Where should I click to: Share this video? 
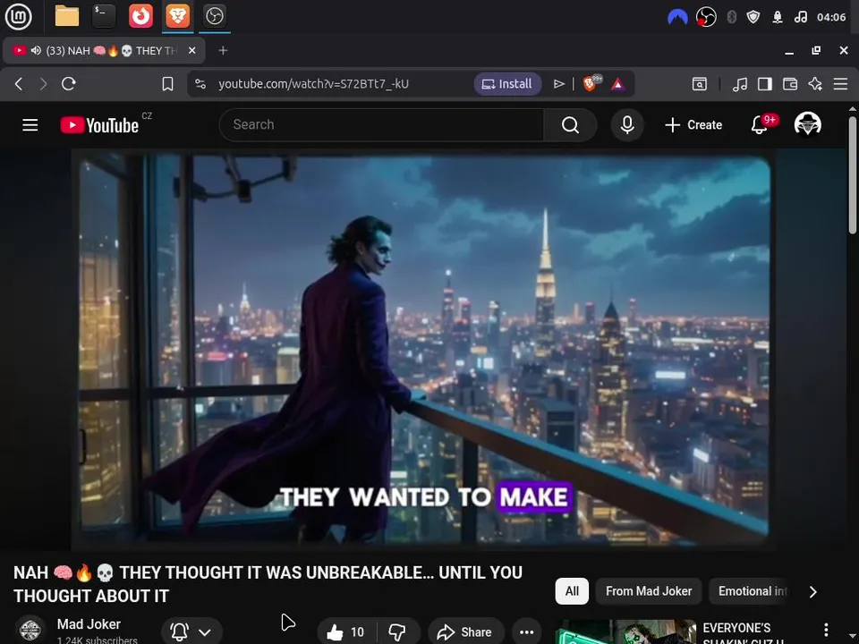(464, 632)
